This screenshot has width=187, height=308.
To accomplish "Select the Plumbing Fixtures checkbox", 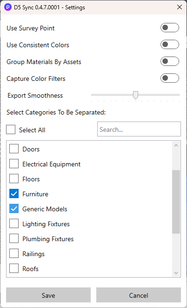I will 14,238.
